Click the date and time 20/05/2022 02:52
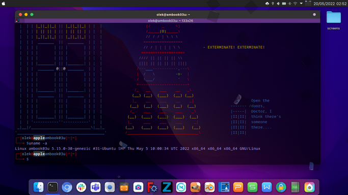The height and width of the screenshot is (195, 348). (x=330, y=4)
